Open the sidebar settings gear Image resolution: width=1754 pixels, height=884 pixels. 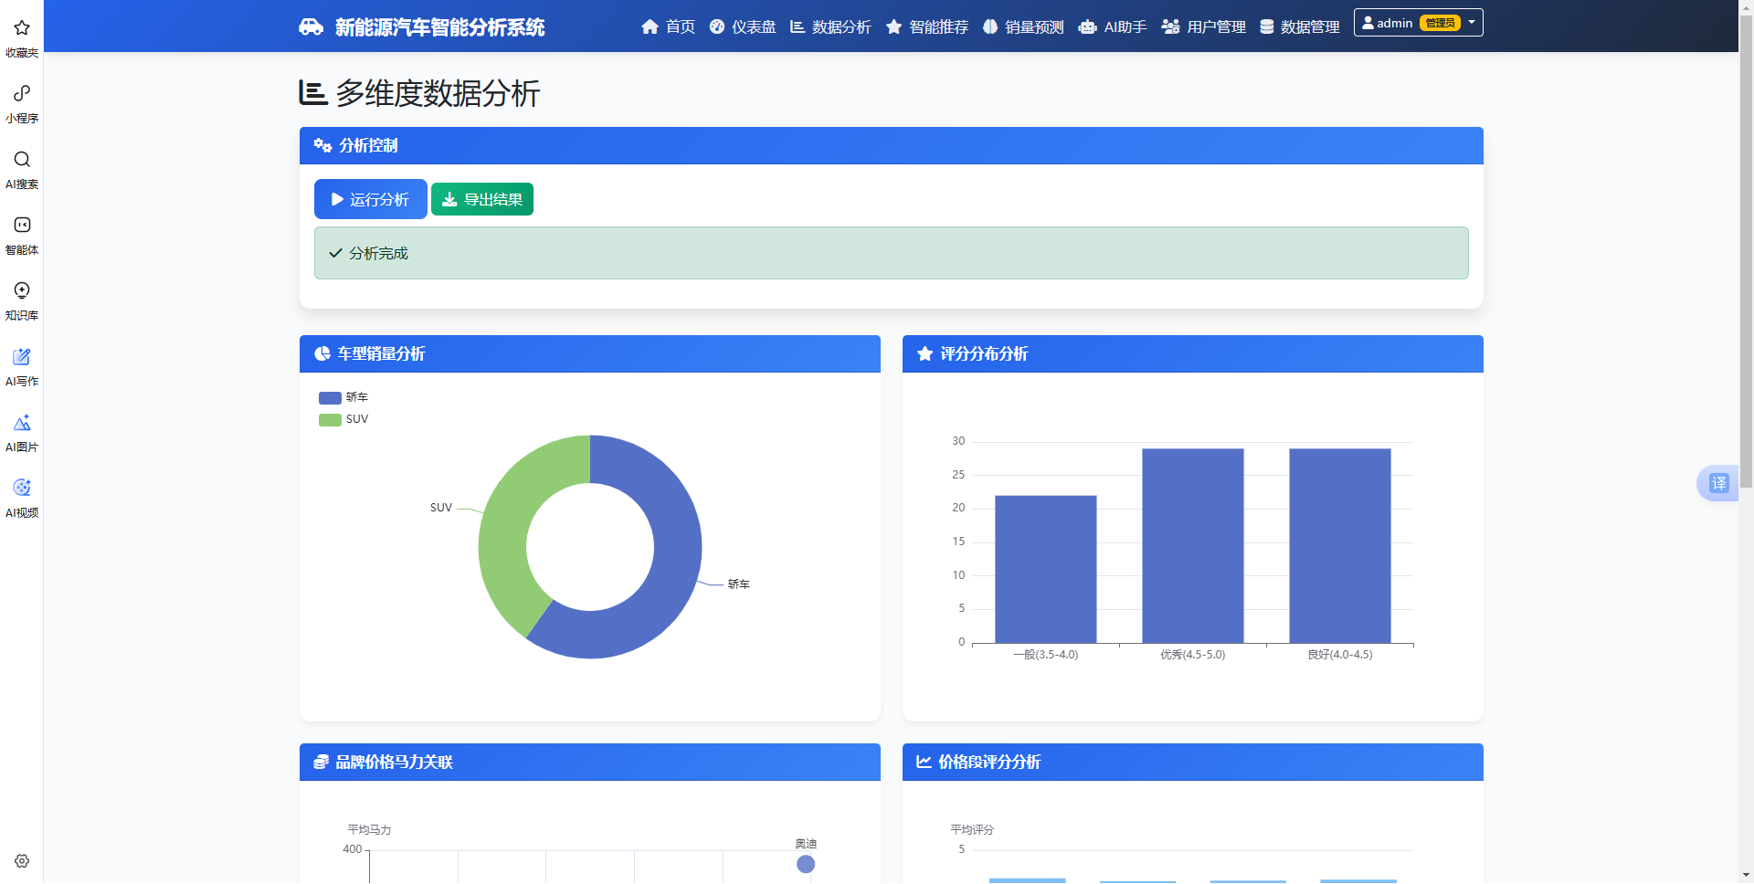click(x=22, y=861)
